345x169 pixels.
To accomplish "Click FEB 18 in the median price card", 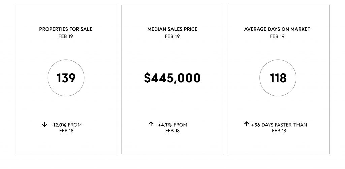I will coord(172,131).
